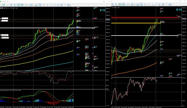Toggle auto scroll in right chart toolbar
Screen dimensions: 187x108
click(120, 4)
